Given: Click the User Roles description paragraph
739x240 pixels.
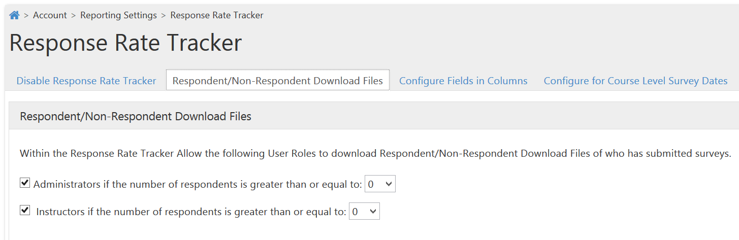Looking at the screenshot, I should pyautogui.click(x=375, y=153).
